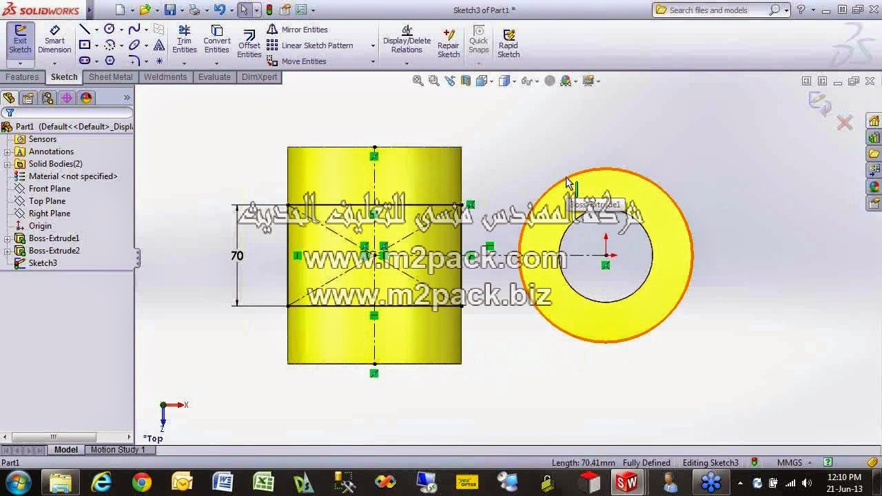Image resolution: width=882 pixels, height=496 pixels.
Task: Select the Straight Slot tool
Action: point(85,61)
